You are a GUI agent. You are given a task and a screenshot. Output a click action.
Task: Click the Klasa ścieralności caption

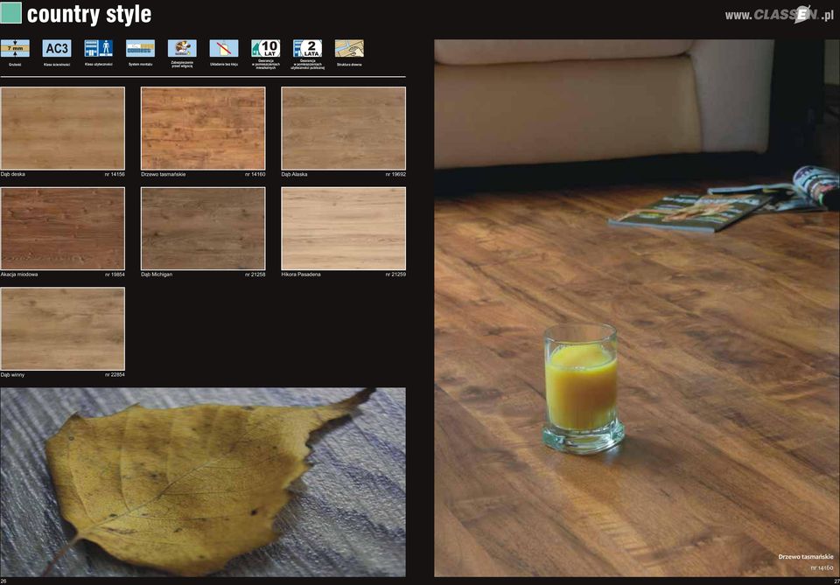pos(57,64)
